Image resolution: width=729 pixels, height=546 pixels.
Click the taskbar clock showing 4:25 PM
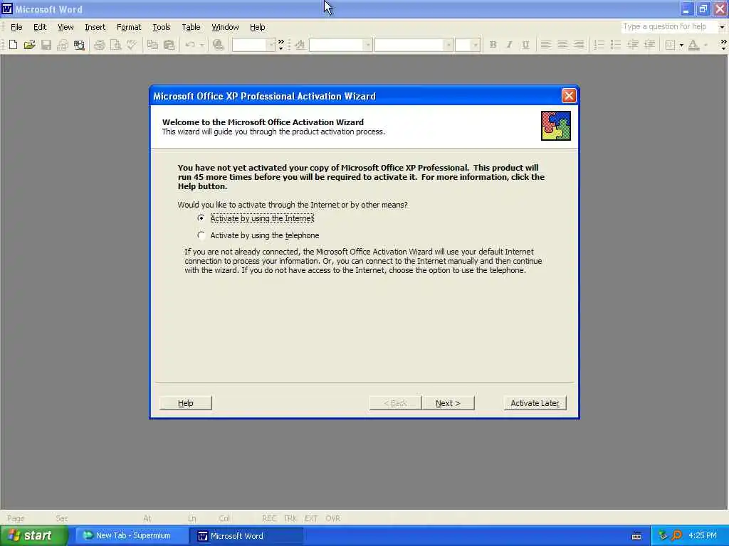tap(703, 536)
